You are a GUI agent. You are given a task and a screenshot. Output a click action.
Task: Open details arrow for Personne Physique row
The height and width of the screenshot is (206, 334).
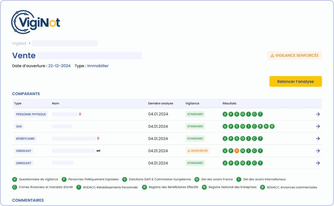[318, 114]
